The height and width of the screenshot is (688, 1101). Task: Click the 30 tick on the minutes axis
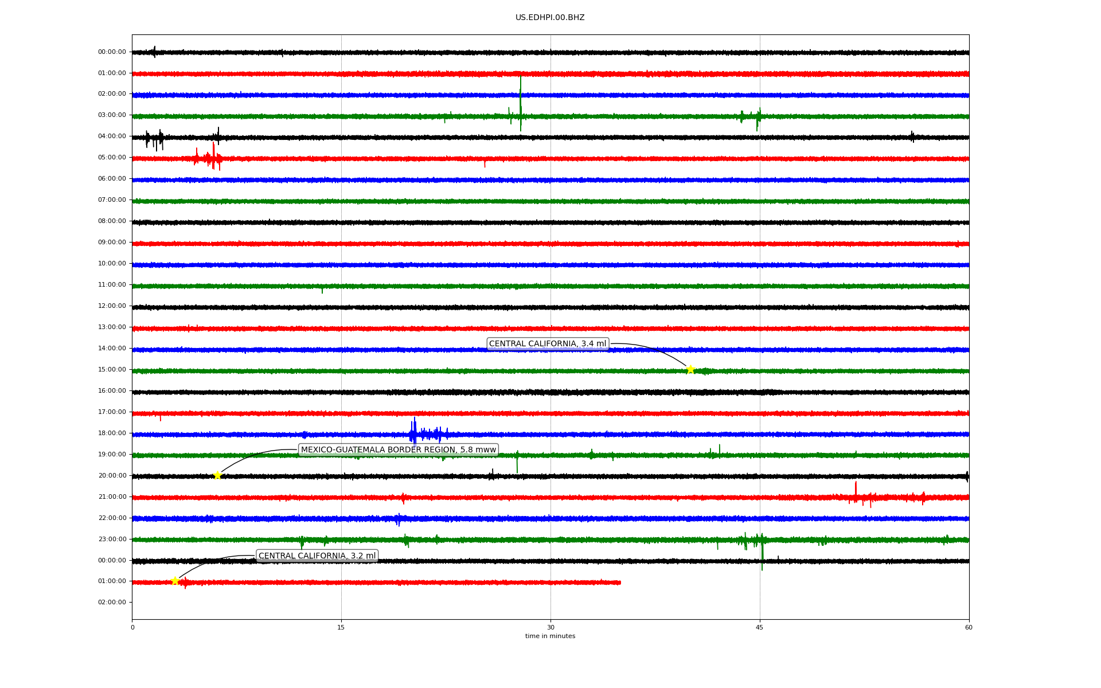pos(550,627)
